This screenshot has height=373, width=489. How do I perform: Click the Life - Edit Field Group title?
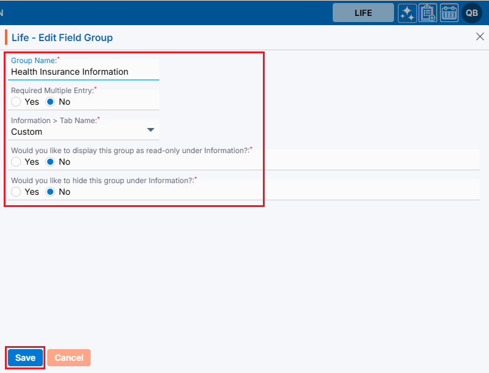click(x=62, y=37)
